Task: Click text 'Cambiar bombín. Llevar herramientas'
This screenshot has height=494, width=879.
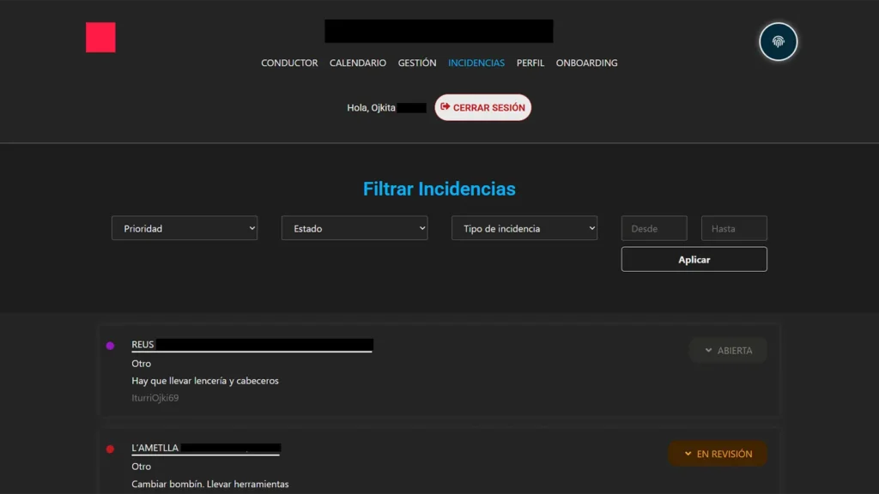Action: point(210,484)
